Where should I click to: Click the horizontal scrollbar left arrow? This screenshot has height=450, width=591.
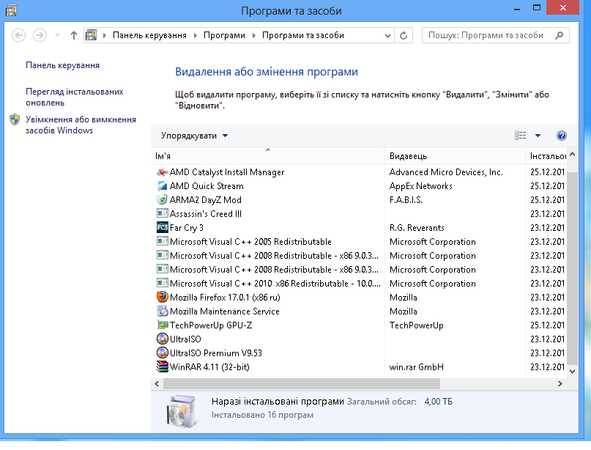click(157, 384)
